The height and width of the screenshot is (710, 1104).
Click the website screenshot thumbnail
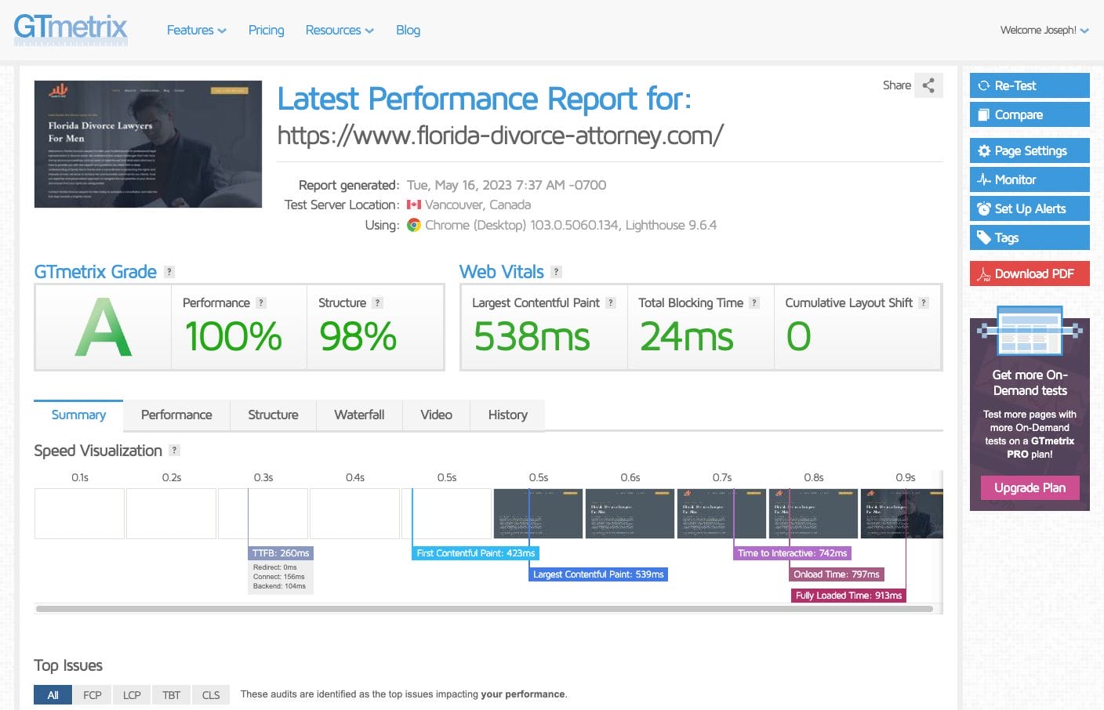tap(148, 144)
